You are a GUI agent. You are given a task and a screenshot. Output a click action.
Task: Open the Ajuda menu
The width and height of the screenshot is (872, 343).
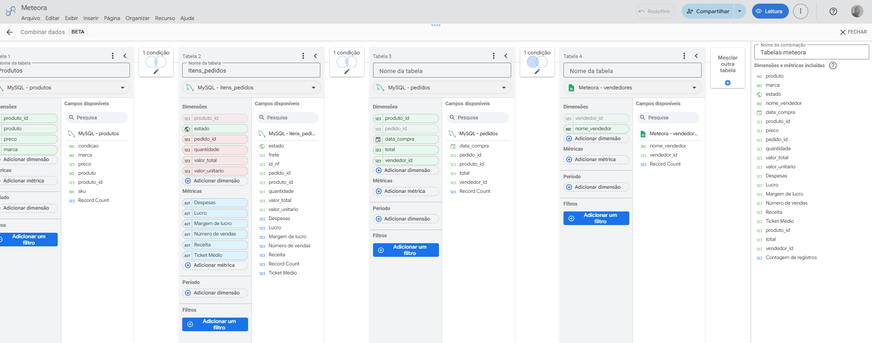click(187, 18)
